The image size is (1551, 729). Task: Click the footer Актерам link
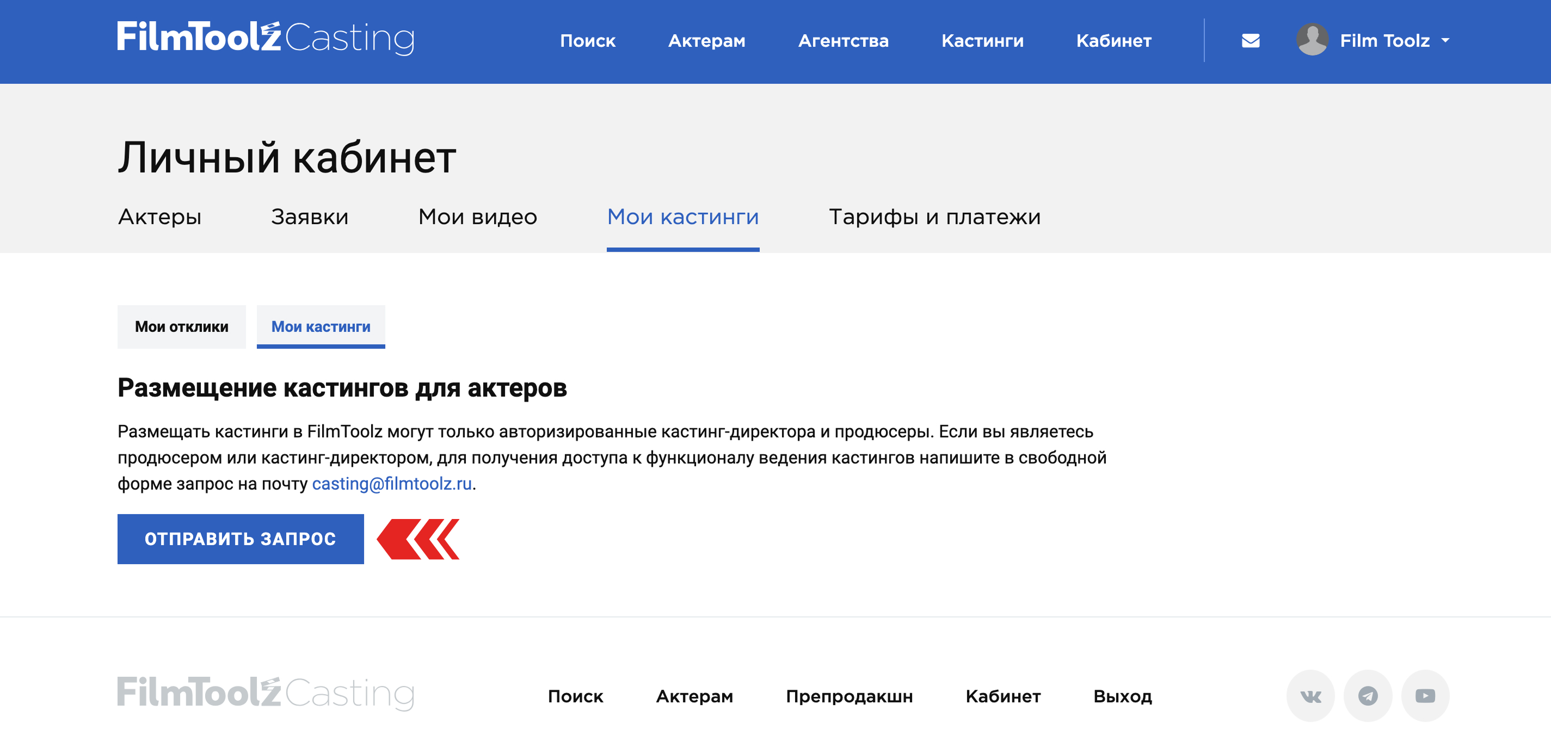click(x=694, y=696)
